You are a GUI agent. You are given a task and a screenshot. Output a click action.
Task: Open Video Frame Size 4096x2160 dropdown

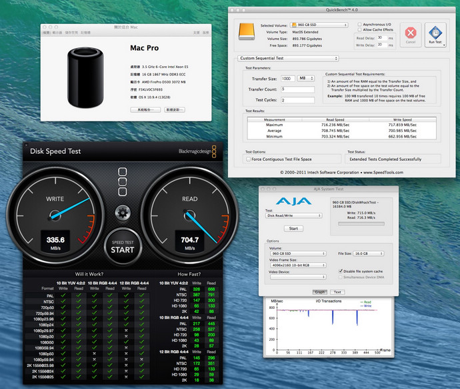pyautogui.click(x=298, y=265)
